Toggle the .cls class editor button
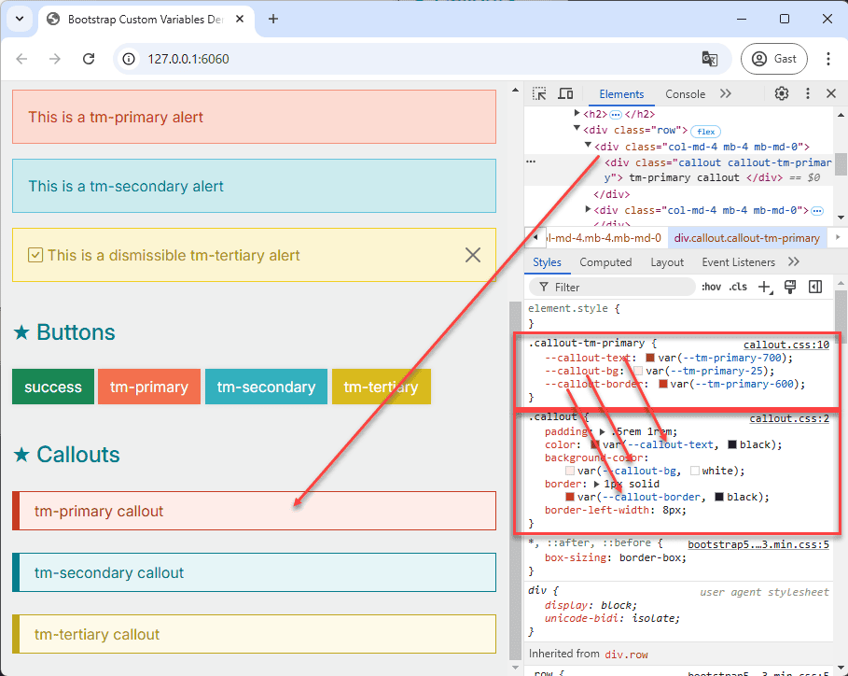This screenshot has height=676, width=848. point(738,287)
